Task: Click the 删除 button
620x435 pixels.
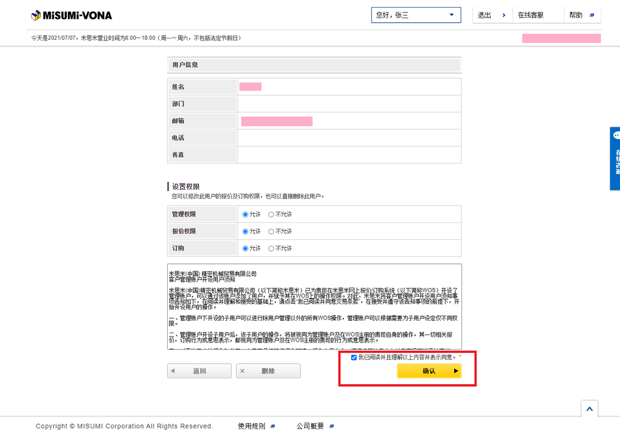Action: (268, 371)
